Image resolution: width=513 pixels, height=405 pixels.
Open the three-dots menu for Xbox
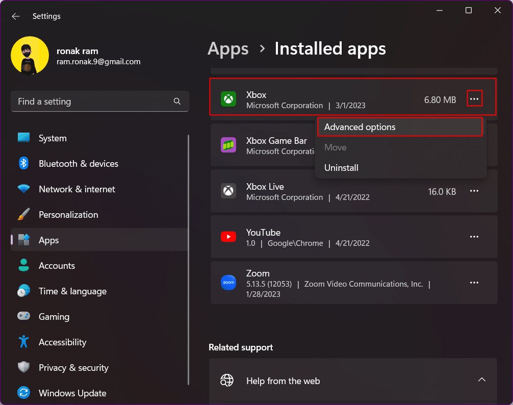click(474, 99)
